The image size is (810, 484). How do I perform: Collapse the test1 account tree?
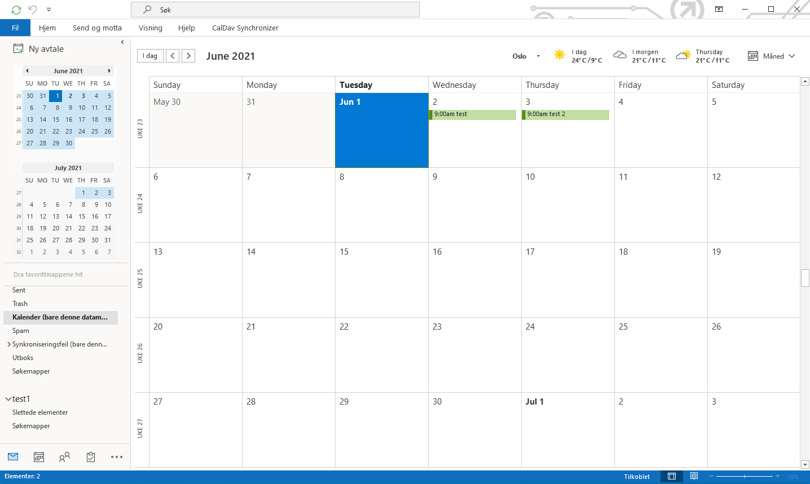click(x=8, y=399)
